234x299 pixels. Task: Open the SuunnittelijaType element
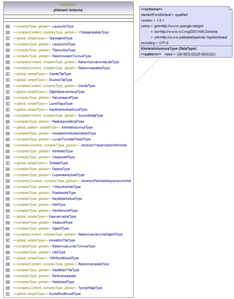[x=90, y=116]
